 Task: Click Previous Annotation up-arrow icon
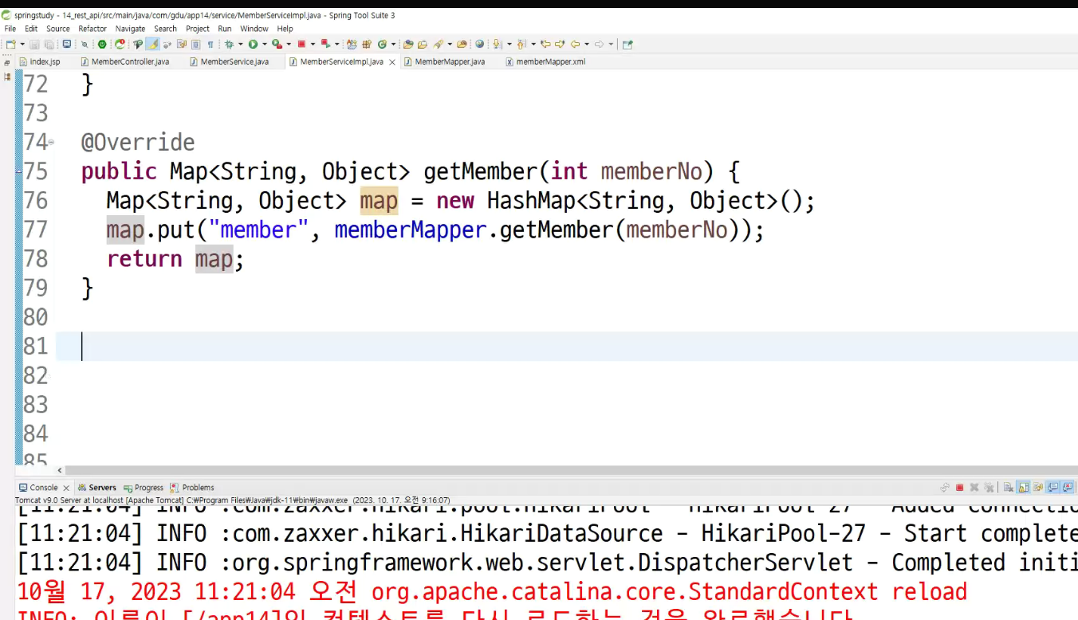(x=521, y=44)
